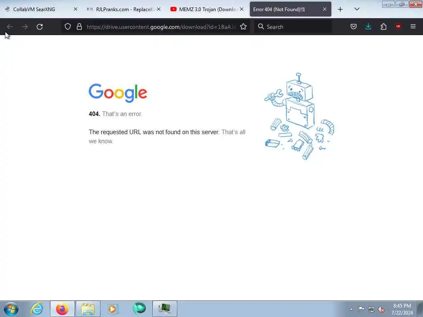This screenshot has width=423, height=317.
Task: Open the Extensions puzzle menu
Action: click(383, 26)
